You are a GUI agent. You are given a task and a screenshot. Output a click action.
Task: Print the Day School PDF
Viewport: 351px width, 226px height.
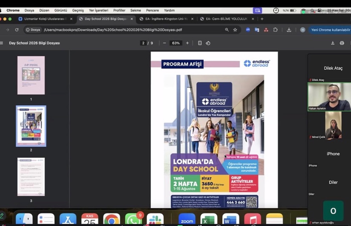(x=342, y=43)
